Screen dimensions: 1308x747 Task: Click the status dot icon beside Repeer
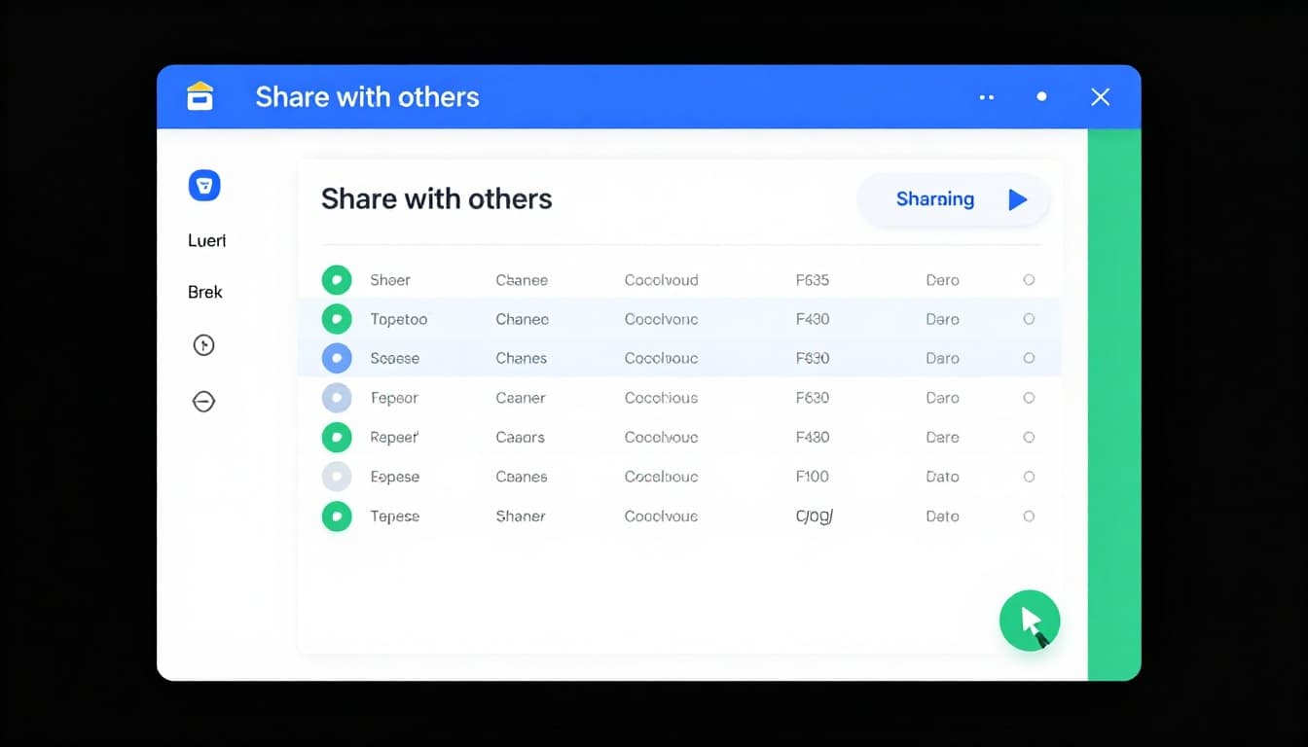point(337,437)
